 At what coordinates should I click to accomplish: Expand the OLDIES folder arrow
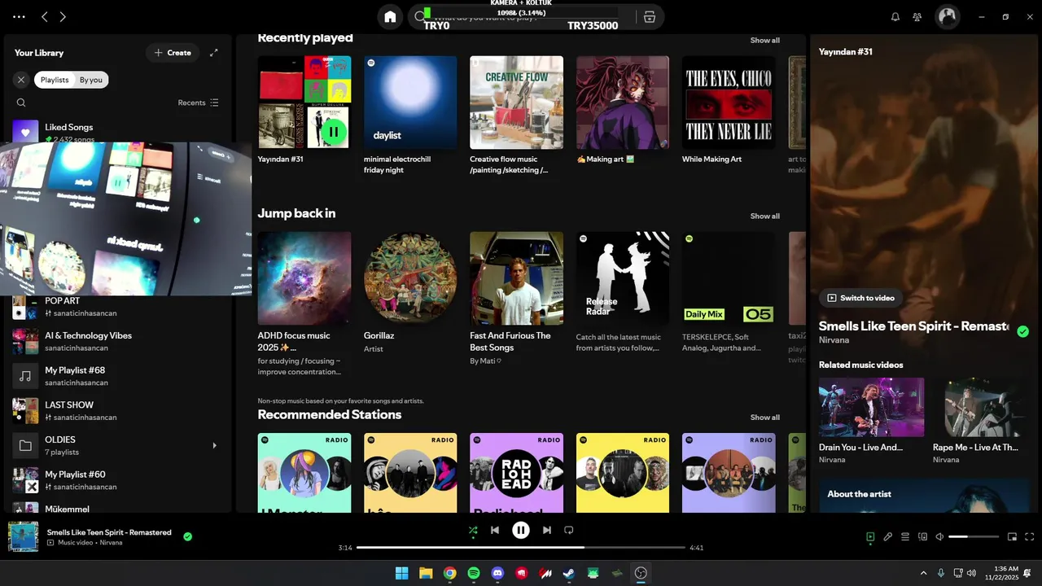[x=215, y=445]
